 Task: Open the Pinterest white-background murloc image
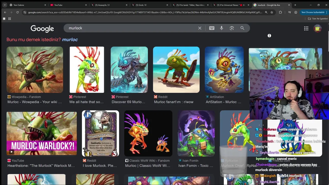tap(87, 70)
